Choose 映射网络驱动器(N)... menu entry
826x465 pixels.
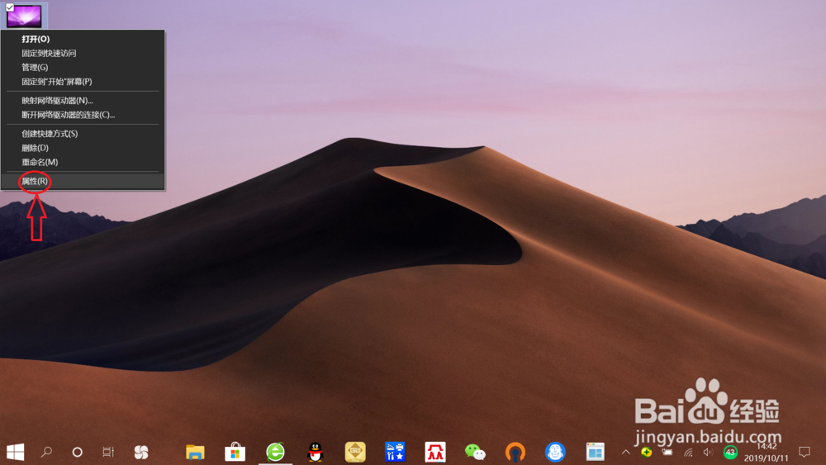tap(83, 101)
